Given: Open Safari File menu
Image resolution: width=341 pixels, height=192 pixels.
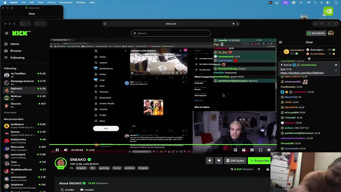Looking at the screenshot, I should coord(23,2).
